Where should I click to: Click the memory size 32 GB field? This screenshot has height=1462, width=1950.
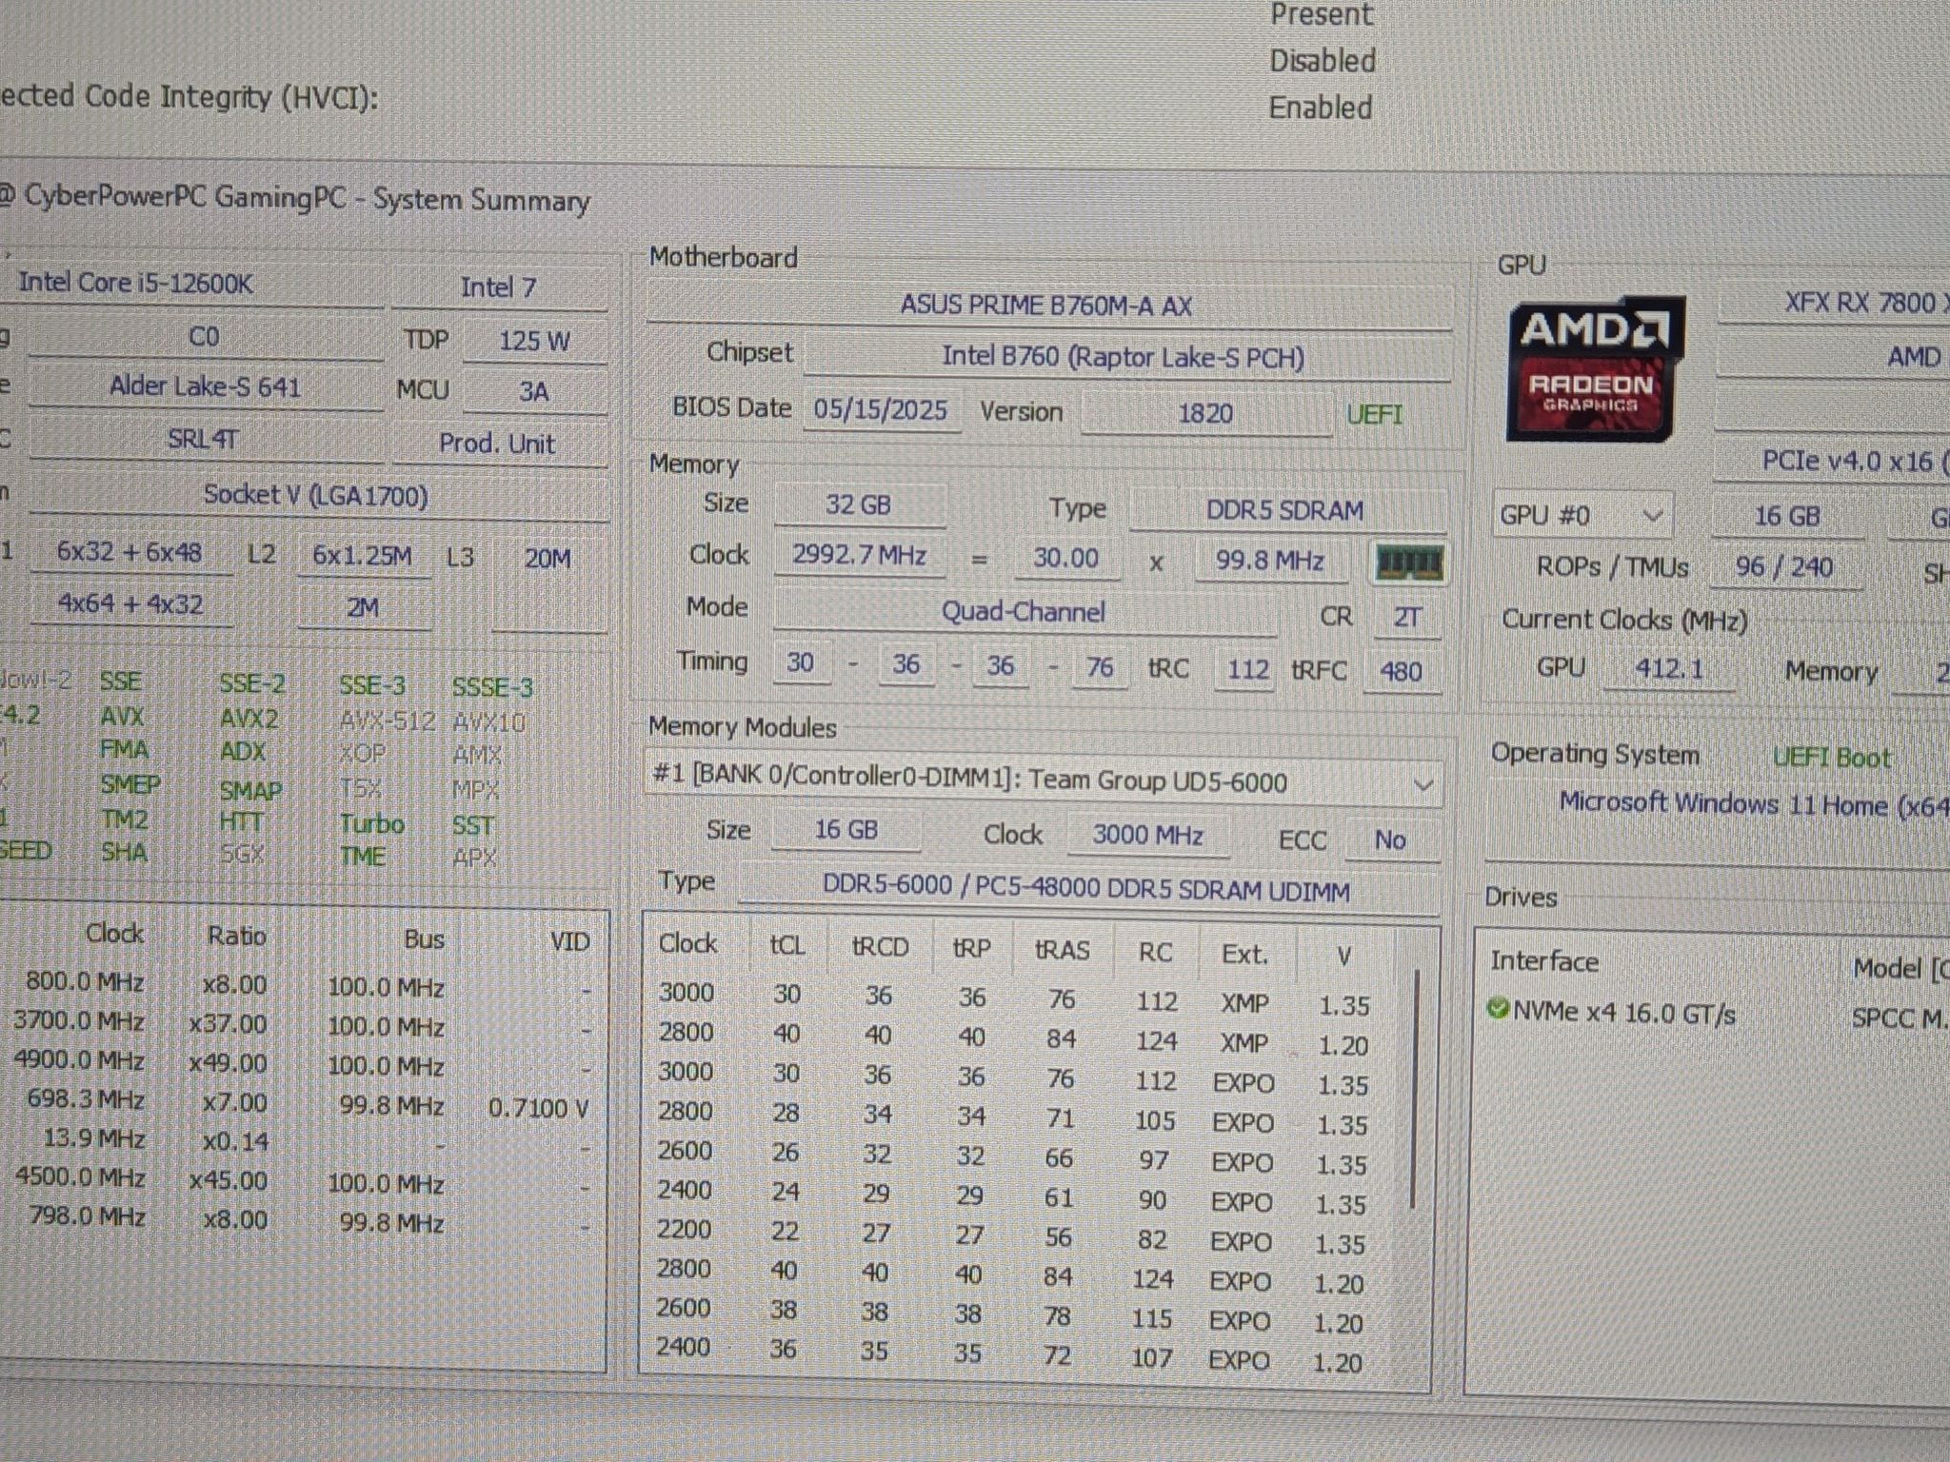[x=859, y=504]
